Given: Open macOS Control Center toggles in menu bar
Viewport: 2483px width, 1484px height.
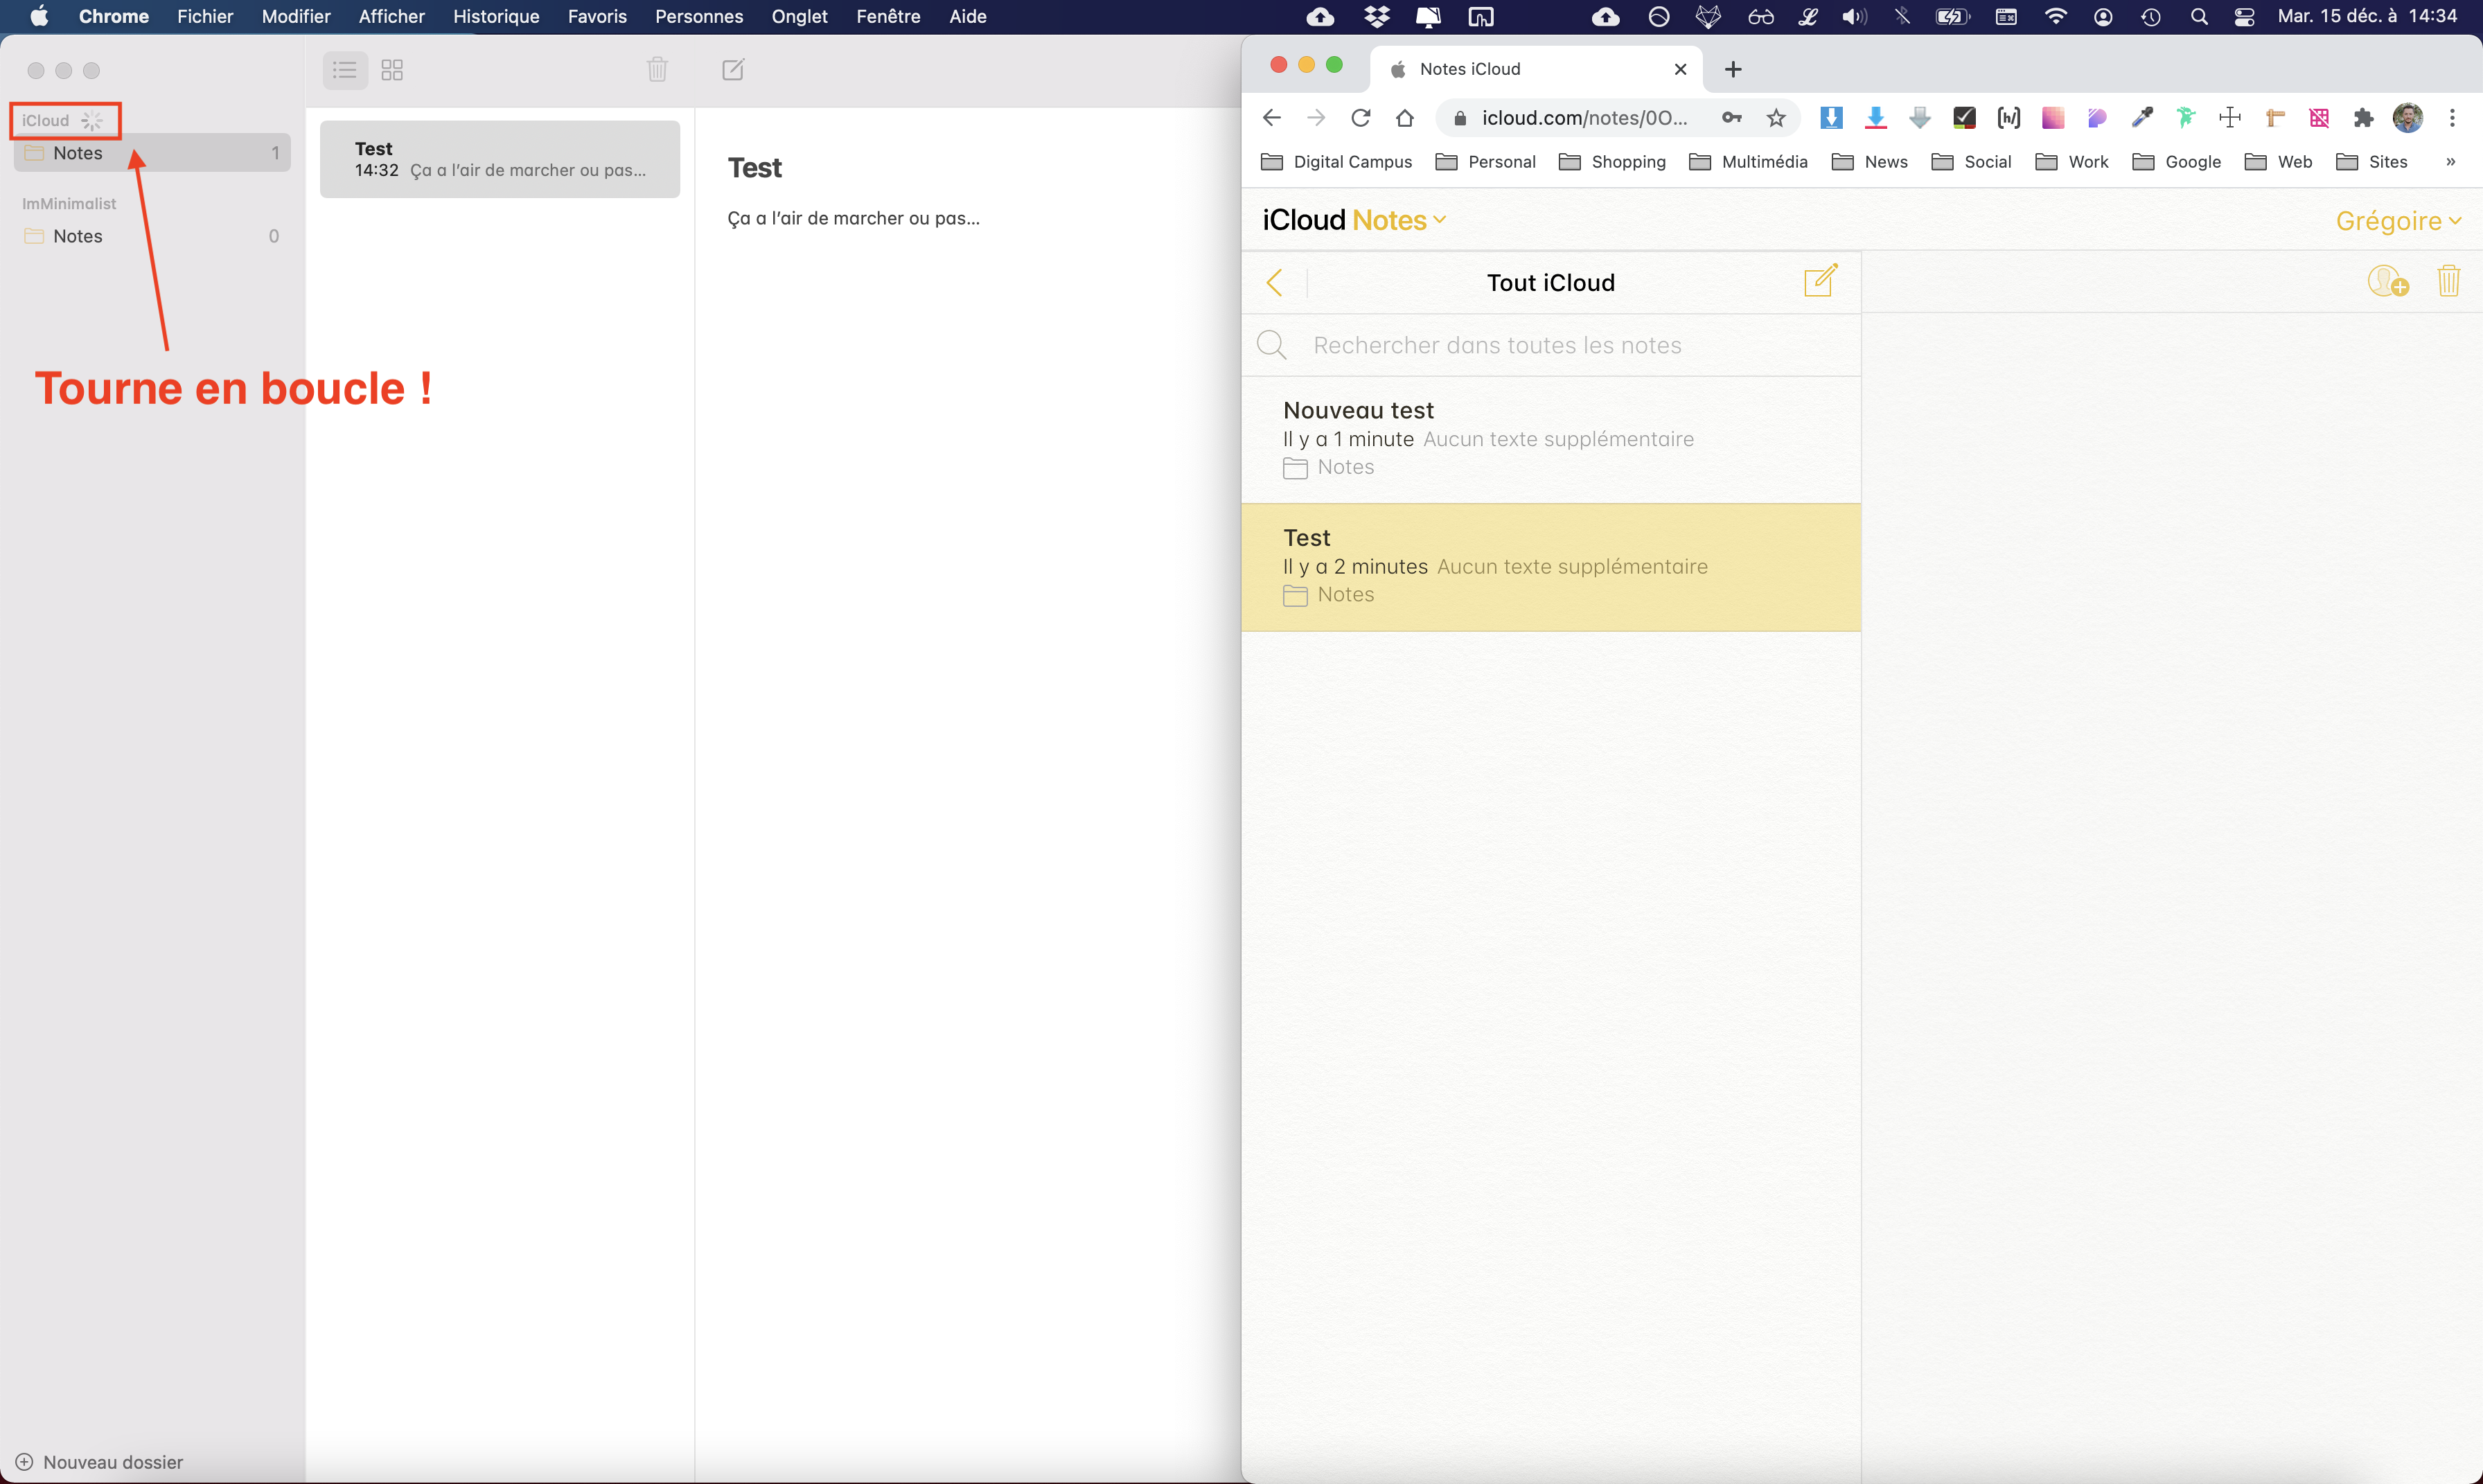Looking at the screenshot, I should pyautogui.click(x=2244, y=16).
